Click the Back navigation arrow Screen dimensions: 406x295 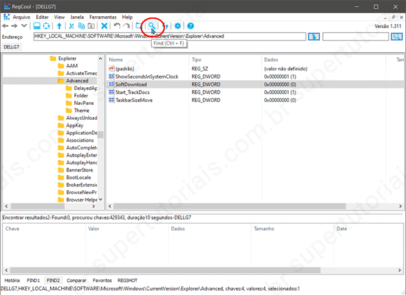click(x=6, y=26)
